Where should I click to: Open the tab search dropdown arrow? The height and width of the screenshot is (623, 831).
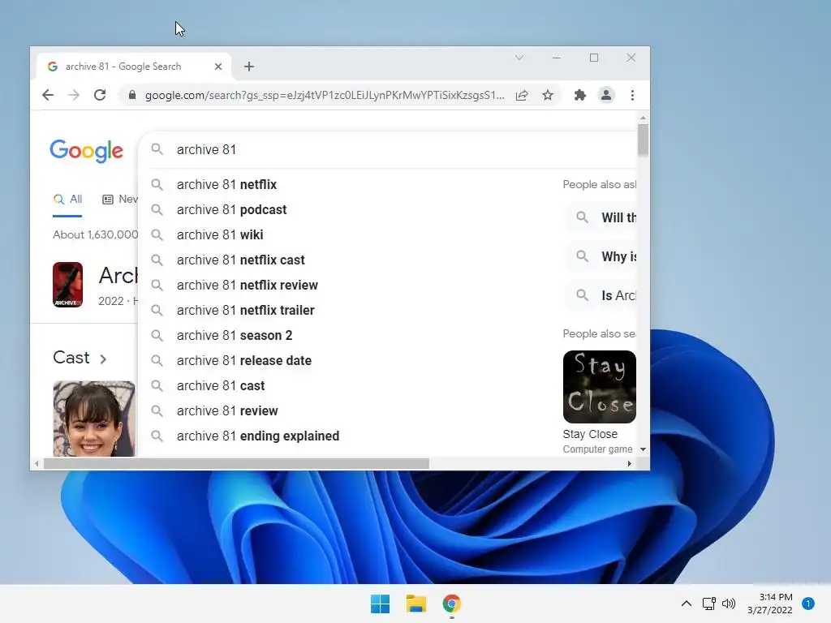click(x=519, y=58)
